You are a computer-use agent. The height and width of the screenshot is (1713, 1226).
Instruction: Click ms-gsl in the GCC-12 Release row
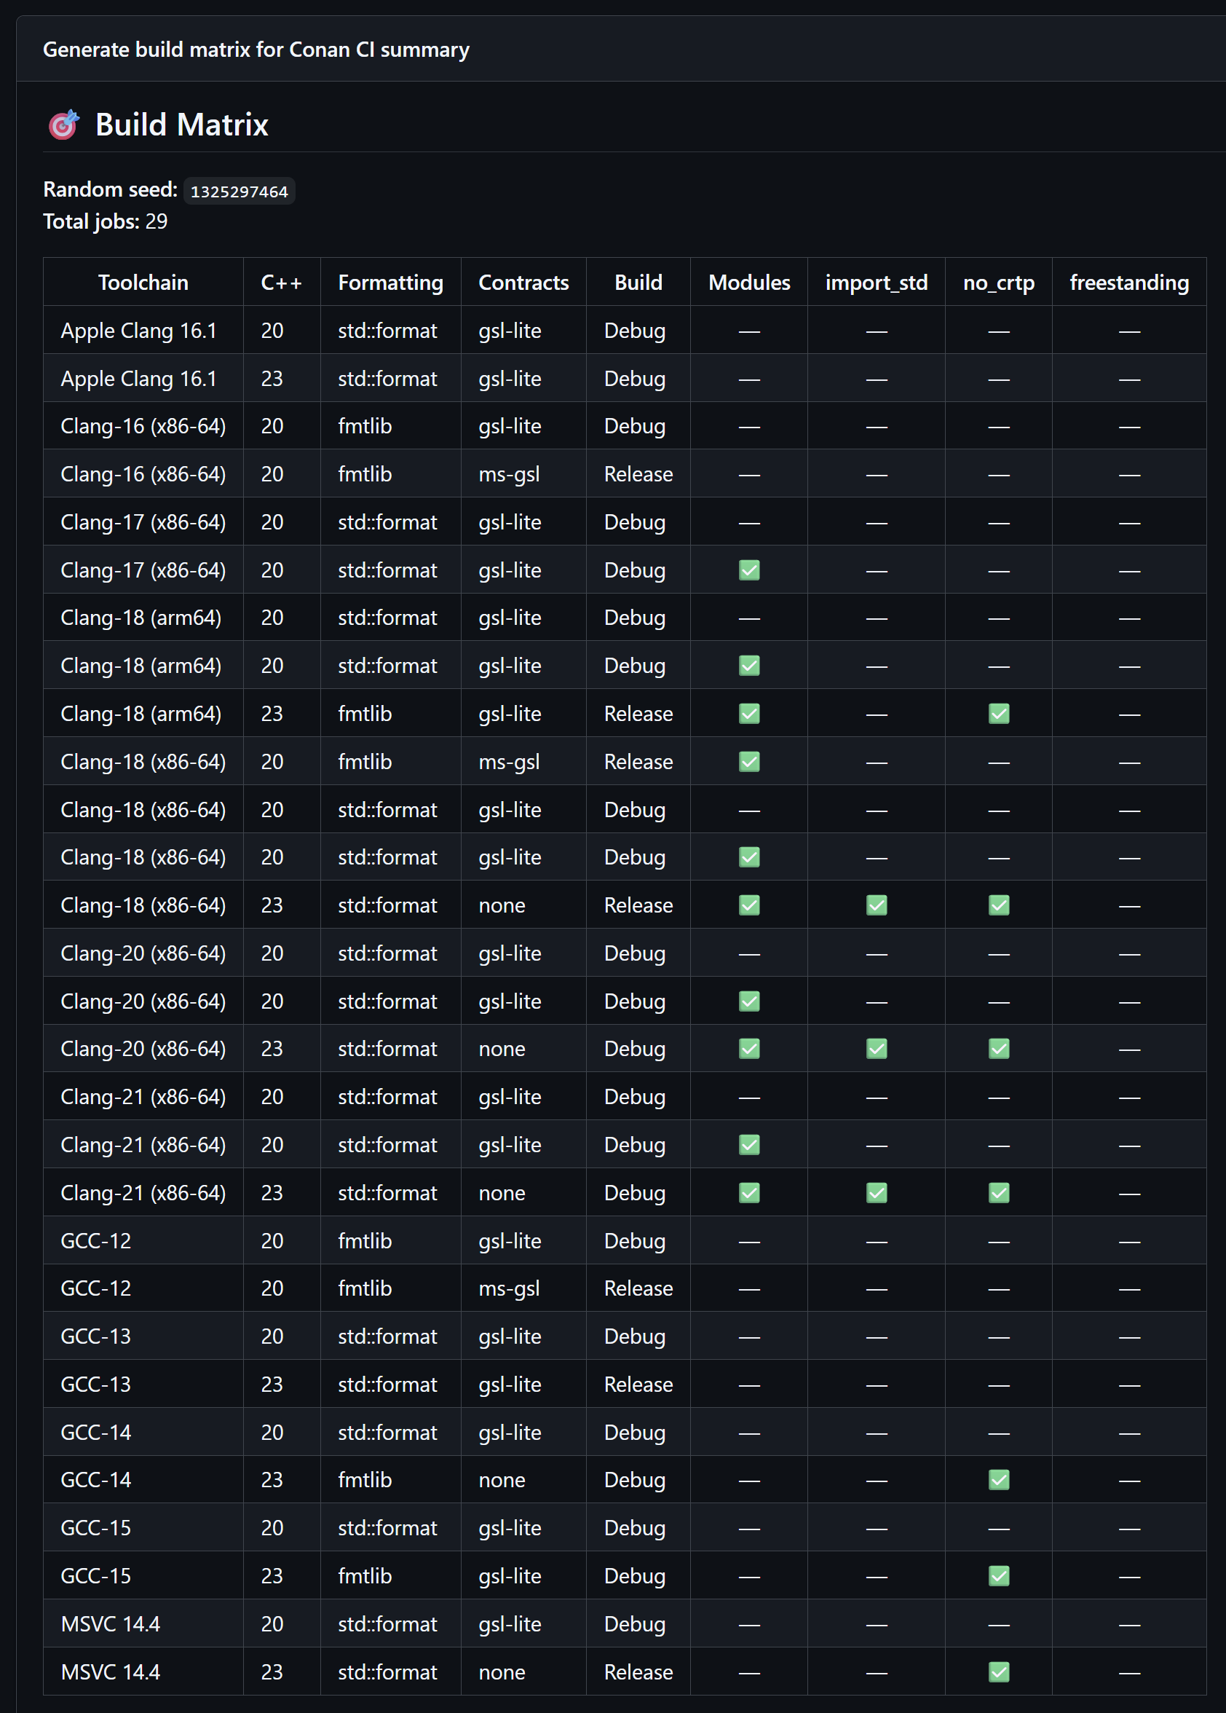[x=509, y=1288]
